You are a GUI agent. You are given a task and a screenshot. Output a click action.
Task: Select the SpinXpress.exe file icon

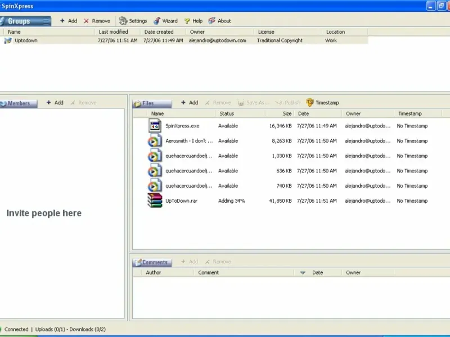155,126
